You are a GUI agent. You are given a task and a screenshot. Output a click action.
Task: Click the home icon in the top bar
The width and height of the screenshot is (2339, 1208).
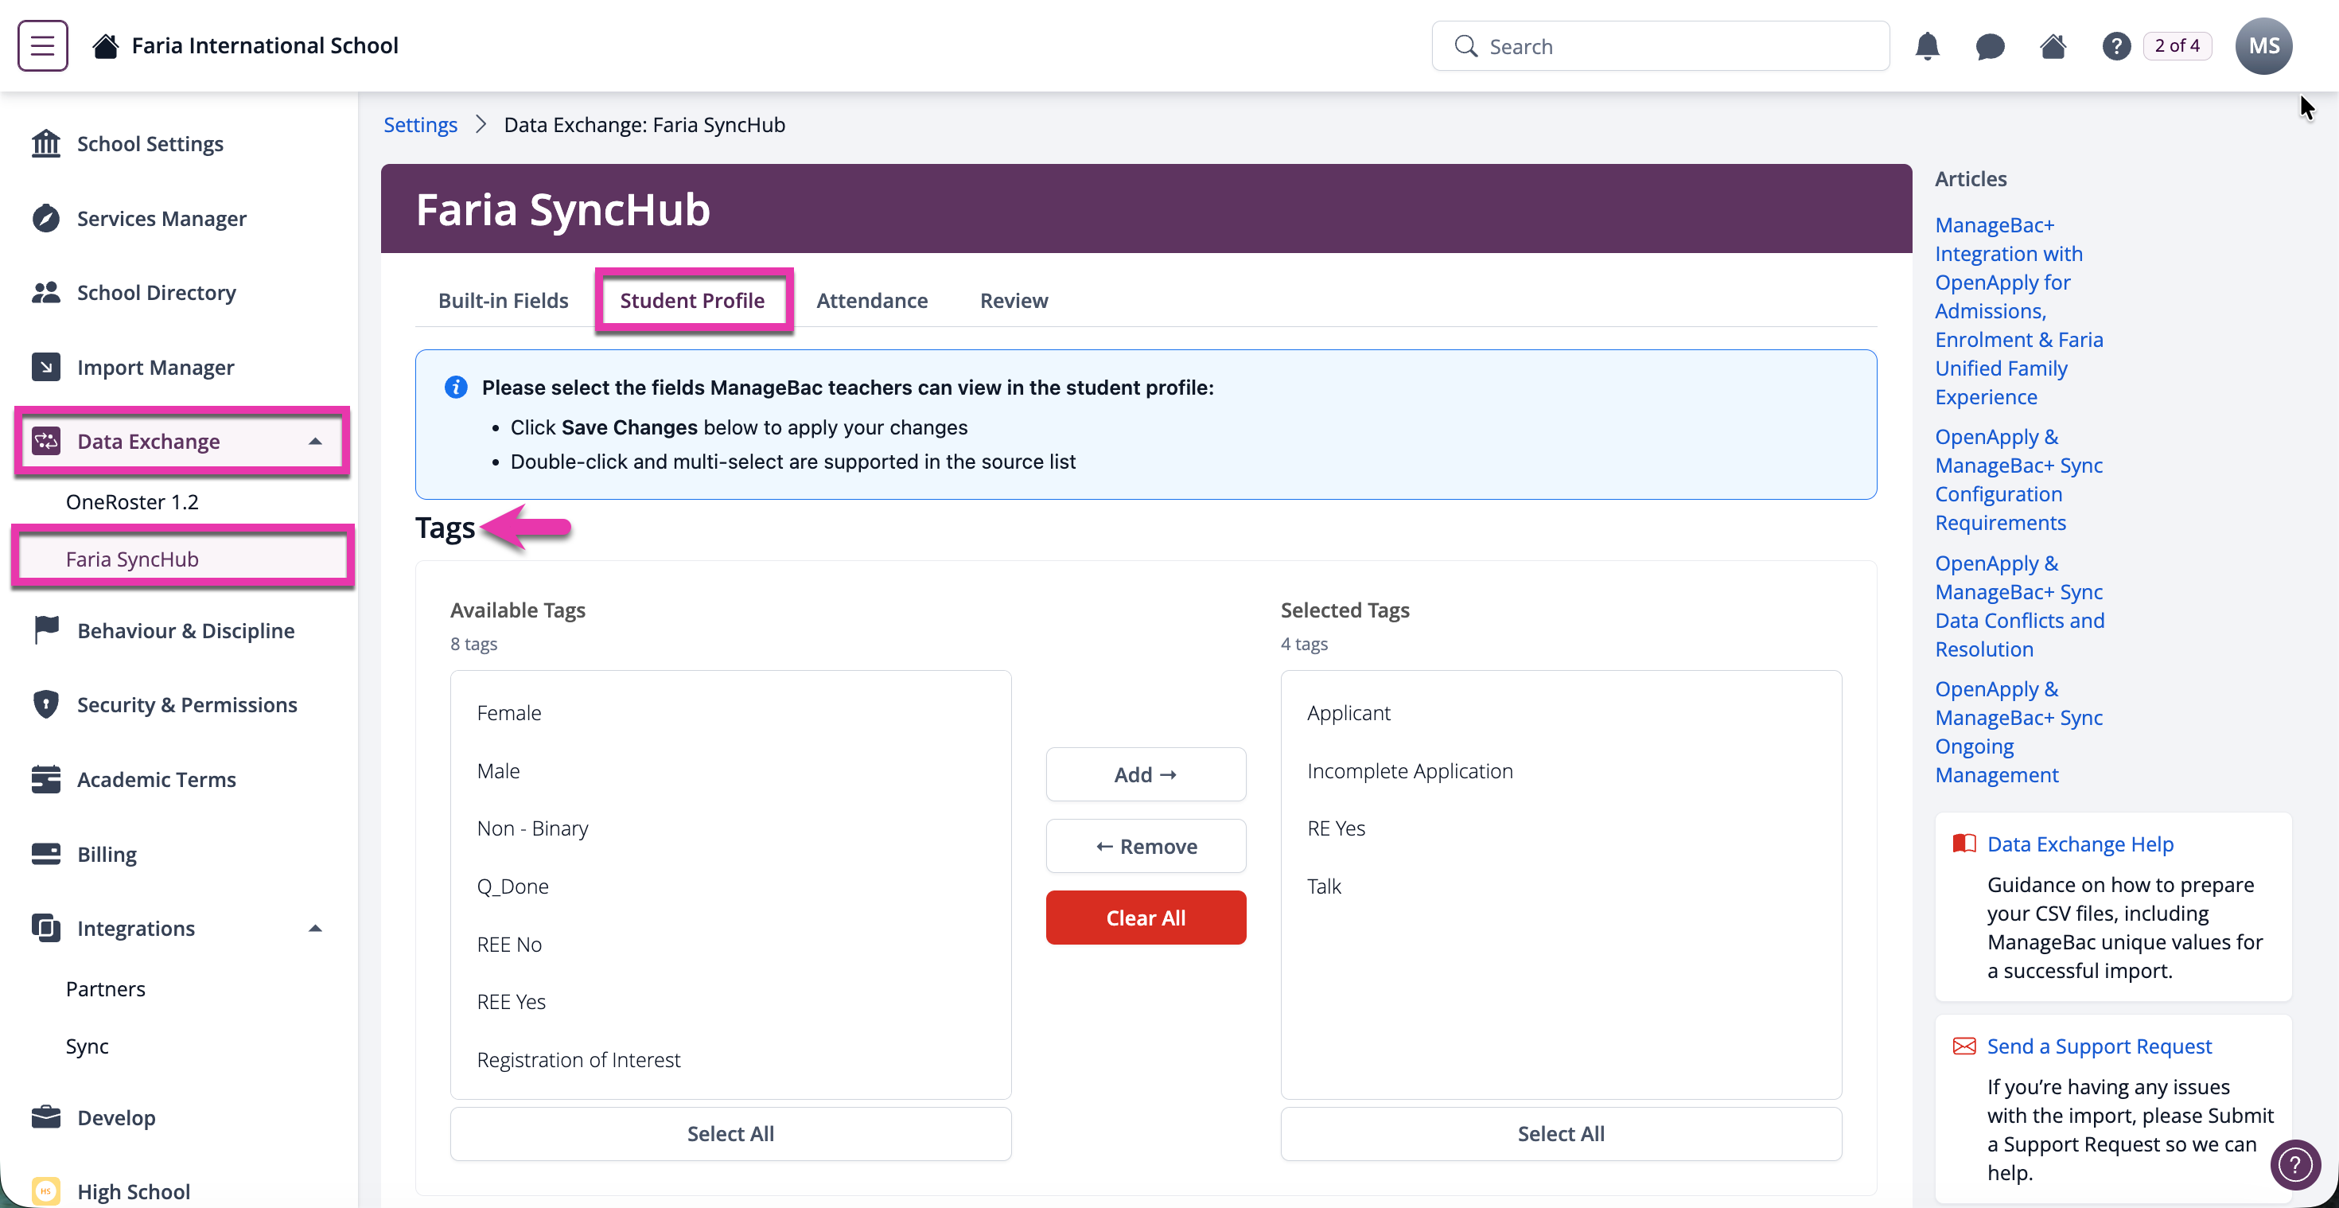point(2053,45)
